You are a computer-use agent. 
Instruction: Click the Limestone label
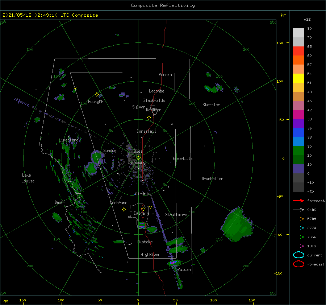[x=68, y=140]
